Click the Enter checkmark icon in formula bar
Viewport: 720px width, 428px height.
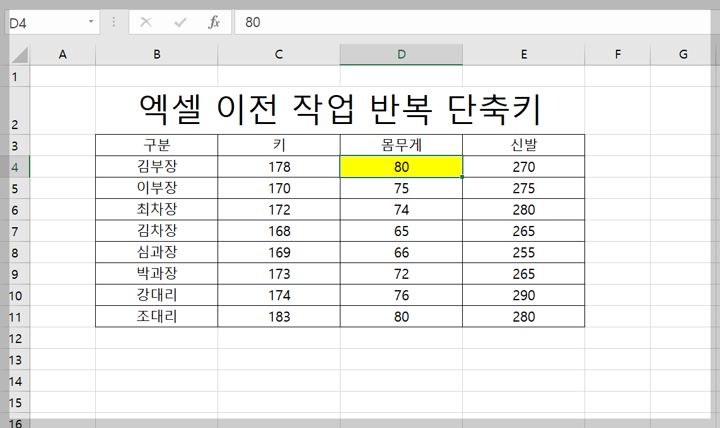[x=180, y=21]
